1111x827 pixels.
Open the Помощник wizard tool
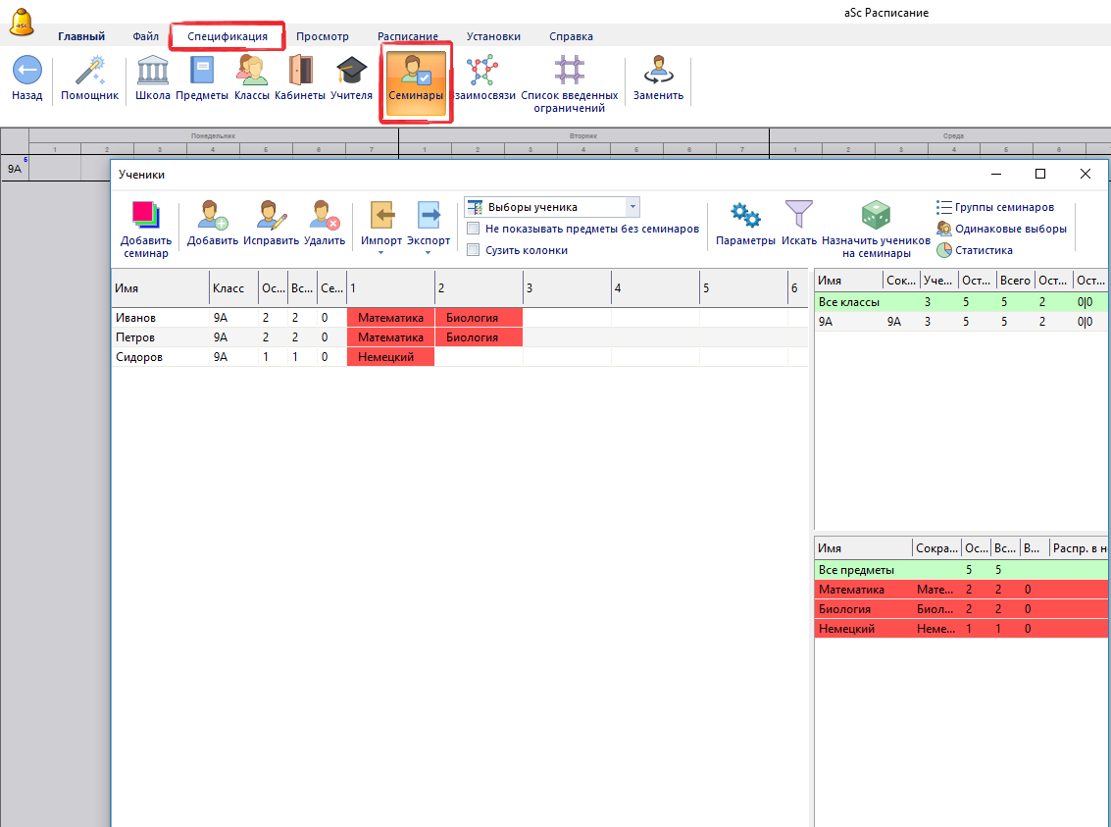(89, 72)
